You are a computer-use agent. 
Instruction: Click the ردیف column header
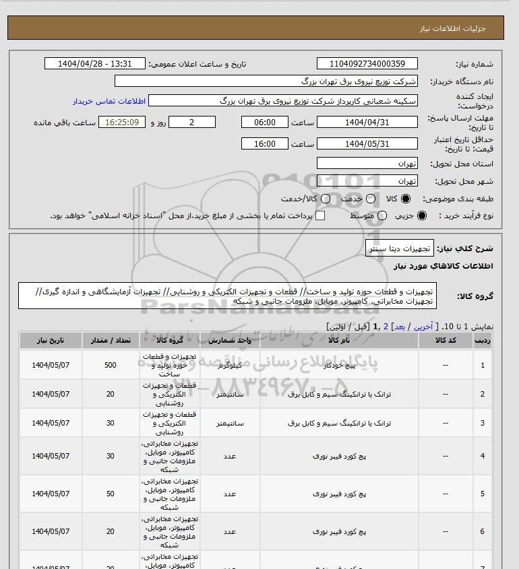click(483, 340)
